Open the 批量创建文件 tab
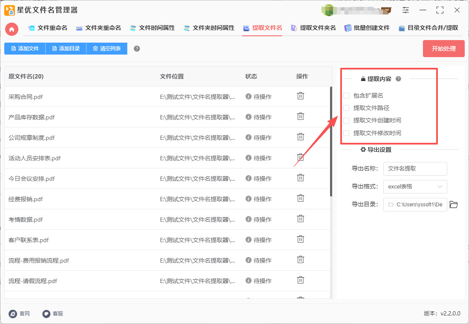 (367, 28)
